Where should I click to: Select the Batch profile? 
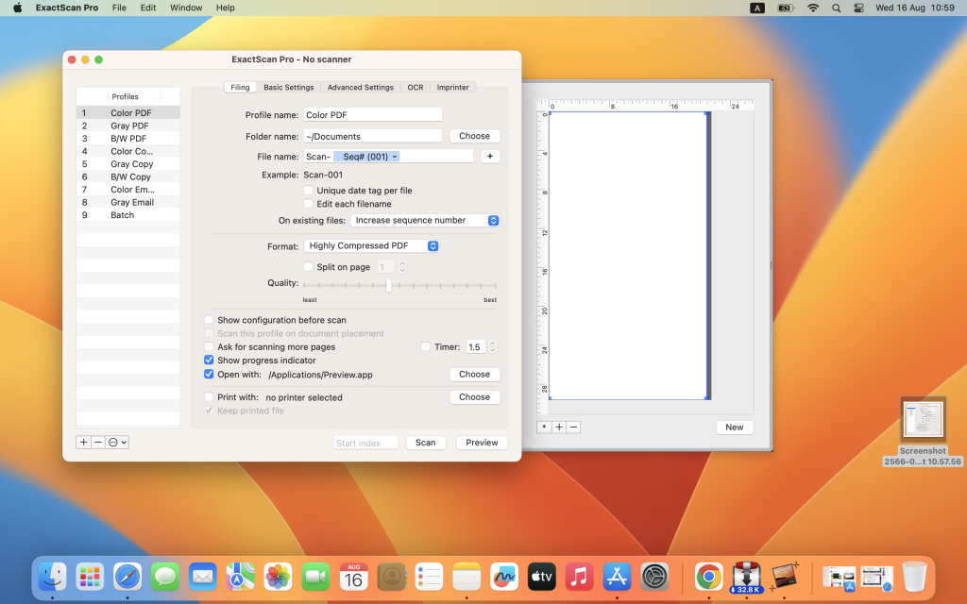(x=128, y=215)
